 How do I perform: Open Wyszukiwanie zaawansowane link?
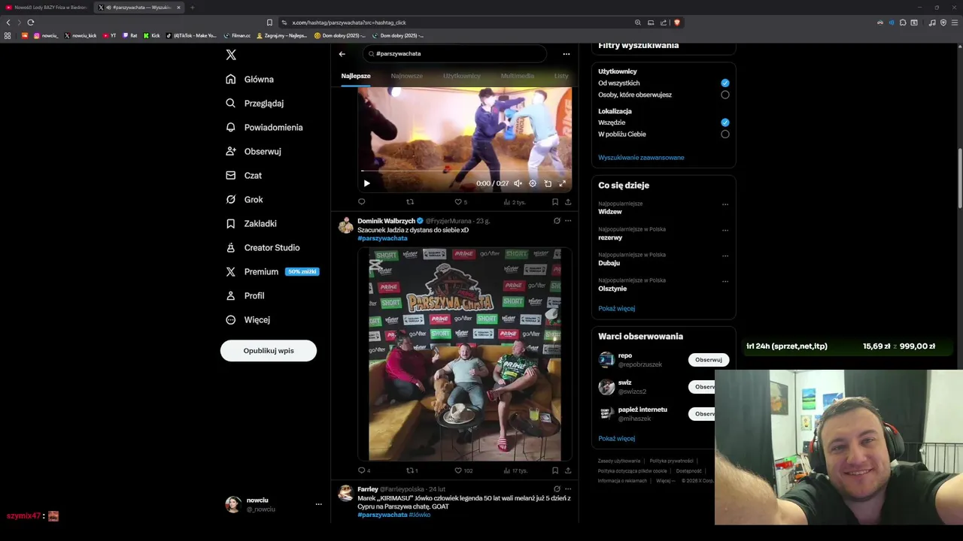641,158
